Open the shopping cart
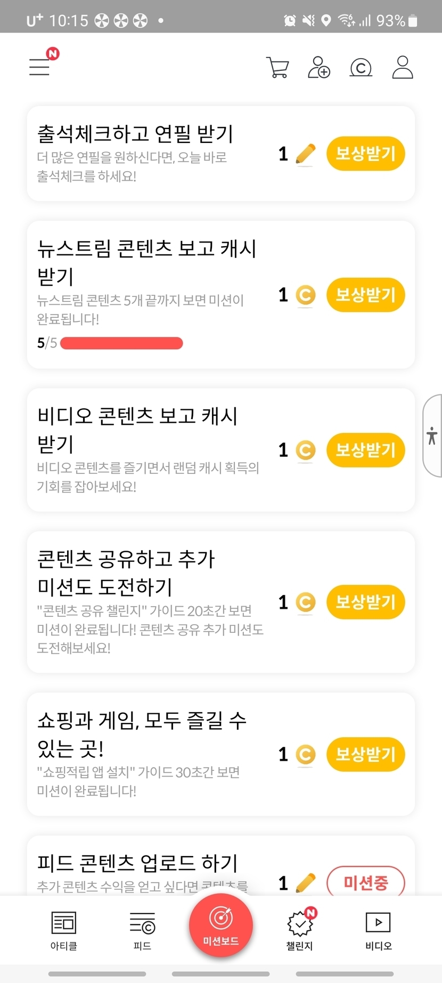This screenshot has height=983, width=442. (277, 68)
